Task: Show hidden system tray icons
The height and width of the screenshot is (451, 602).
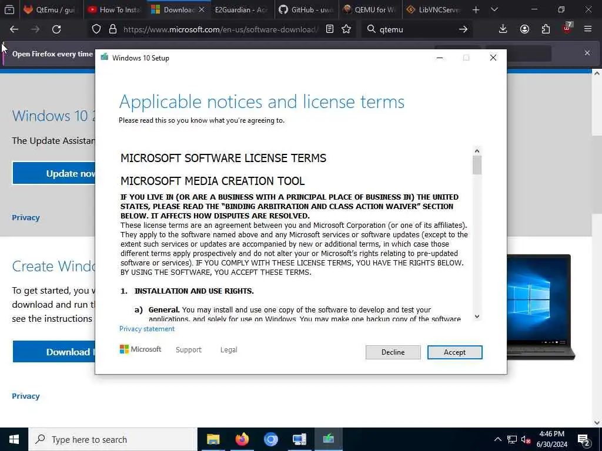Action: pos(497,439)
